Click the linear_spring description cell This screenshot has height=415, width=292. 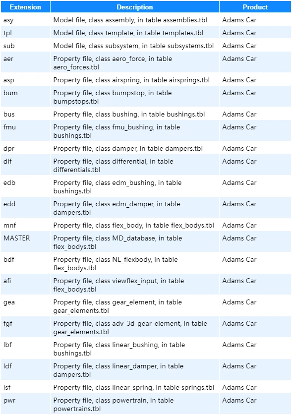[x=135, y=387]
